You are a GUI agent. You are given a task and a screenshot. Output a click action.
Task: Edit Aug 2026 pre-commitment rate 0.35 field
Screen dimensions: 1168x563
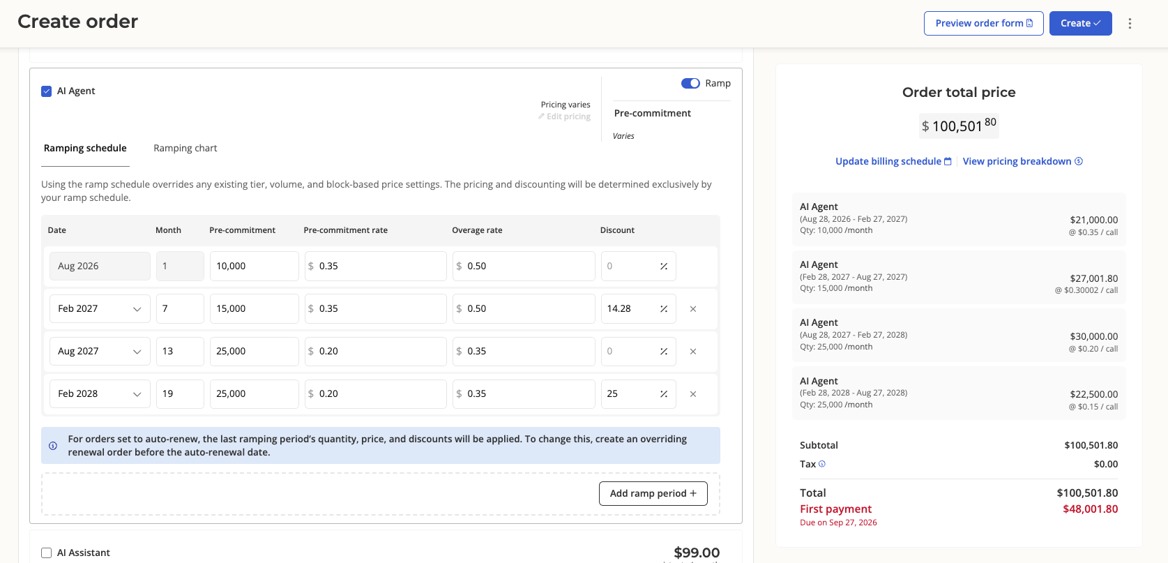click(x=375, y=266)
